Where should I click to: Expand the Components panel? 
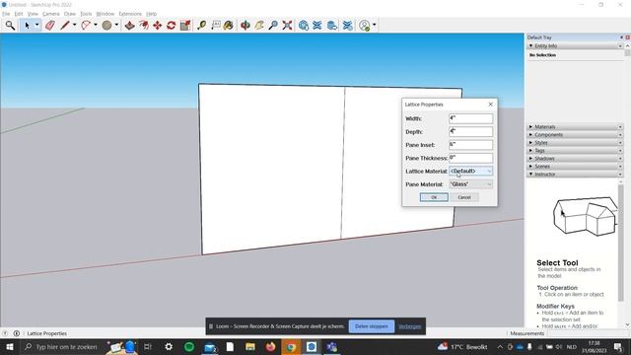pos(575,135)
